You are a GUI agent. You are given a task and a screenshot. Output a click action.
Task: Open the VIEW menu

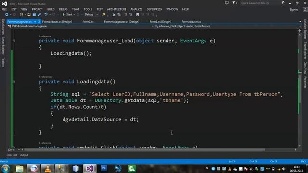[25, 9]
